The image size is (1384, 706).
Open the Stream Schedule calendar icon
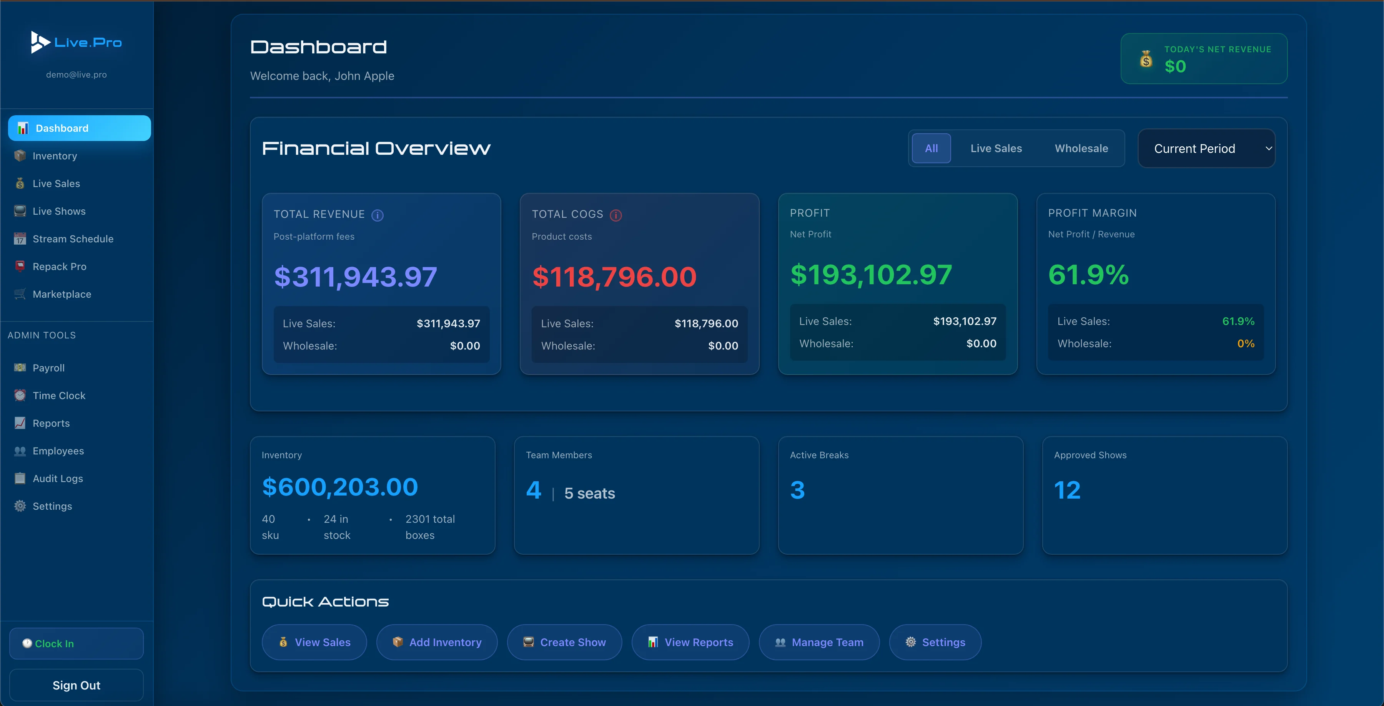click(20, 239)
